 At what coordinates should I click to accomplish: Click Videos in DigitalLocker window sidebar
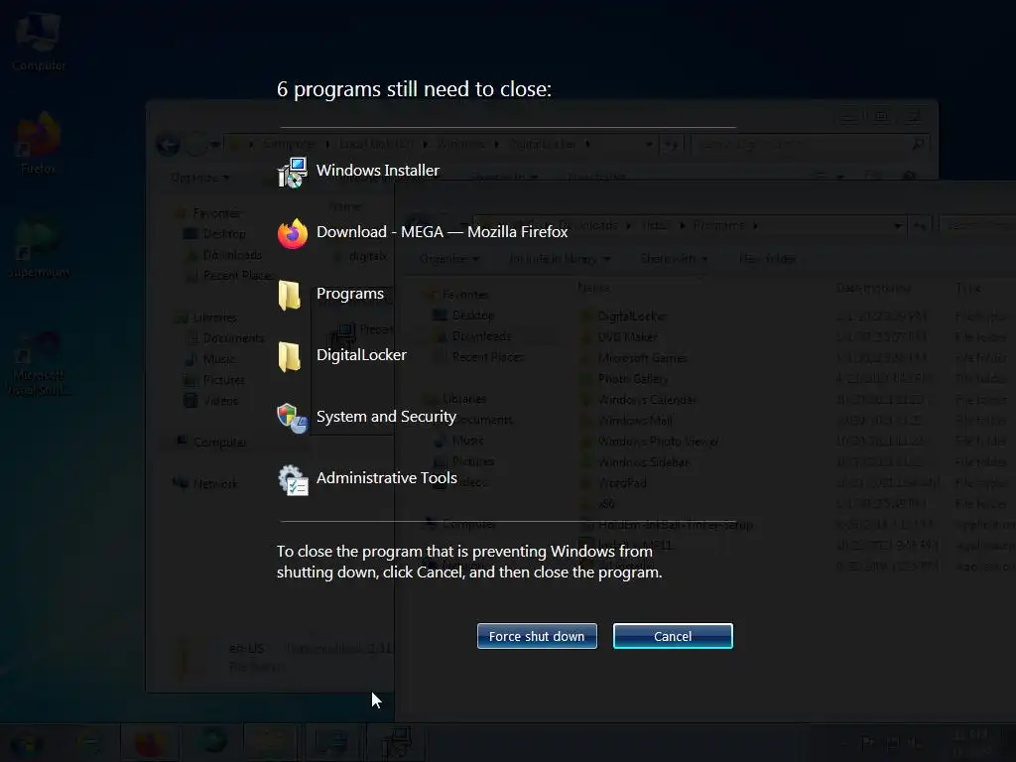click(x=212, y=401)
